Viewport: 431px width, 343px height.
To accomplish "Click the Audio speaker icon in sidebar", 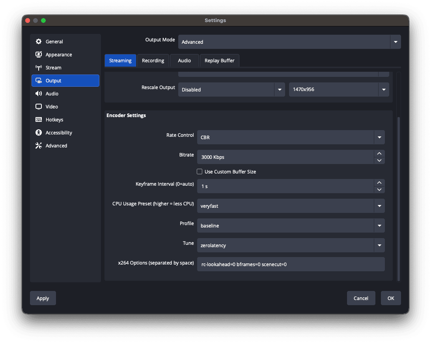I will pos(39,94).
